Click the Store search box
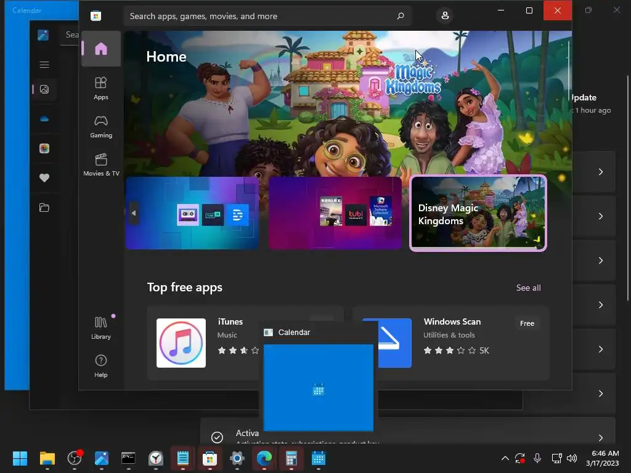Image resolution: width=631 pixels, height=473 pixels. 267,16
